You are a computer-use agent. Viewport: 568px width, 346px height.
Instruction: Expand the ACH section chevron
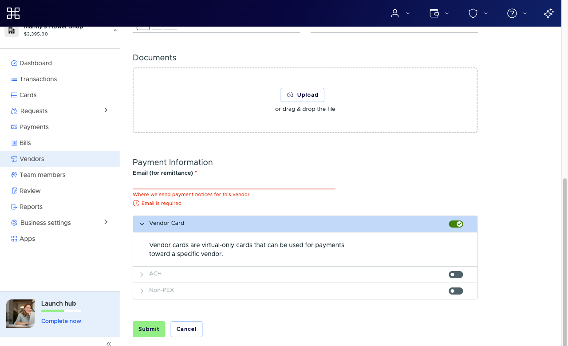pyautogui.click(x=142, y=275)
